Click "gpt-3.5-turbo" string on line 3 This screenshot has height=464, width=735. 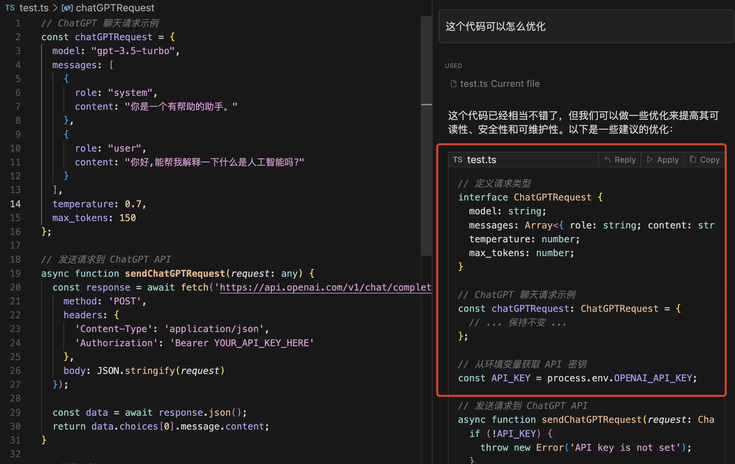point(133,51)
